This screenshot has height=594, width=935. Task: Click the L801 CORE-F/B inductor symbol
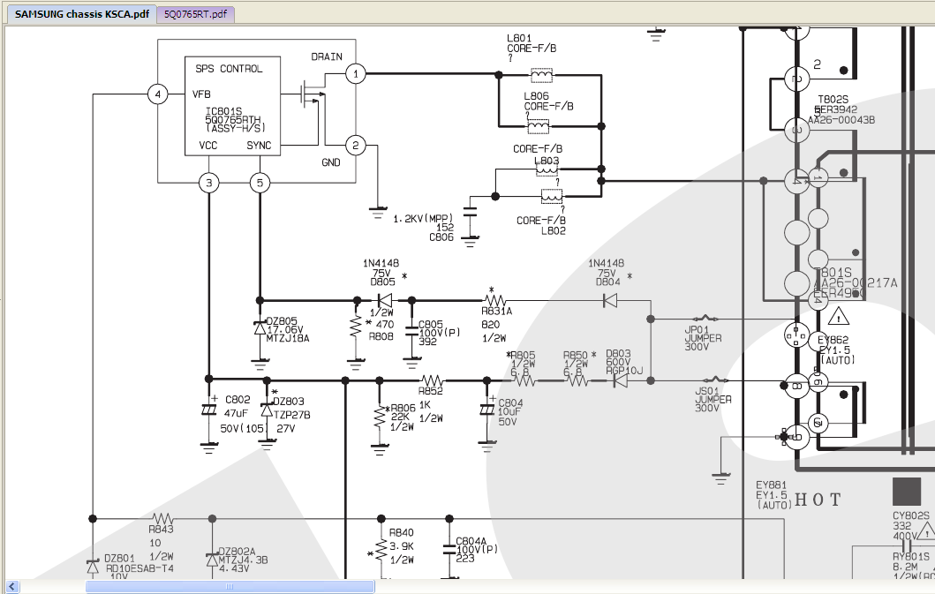pos(541,74)
